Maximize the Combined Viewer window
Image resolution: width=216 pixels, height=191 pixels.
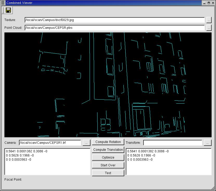coord(209,3)
